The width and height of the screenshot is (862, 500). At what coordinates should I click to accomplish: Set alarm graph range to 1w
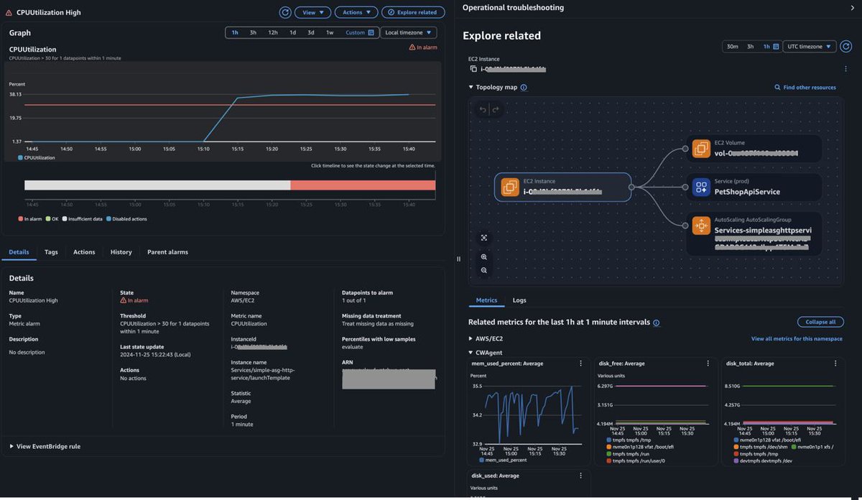pos(330,32)
